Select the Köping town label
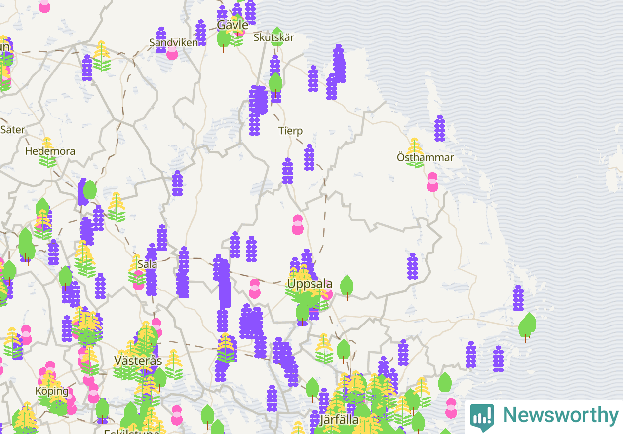 coord(52,391)
